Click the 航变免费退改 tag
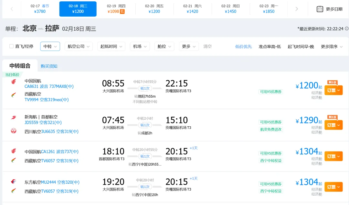349x205 pixels. (x=271, y=129)
